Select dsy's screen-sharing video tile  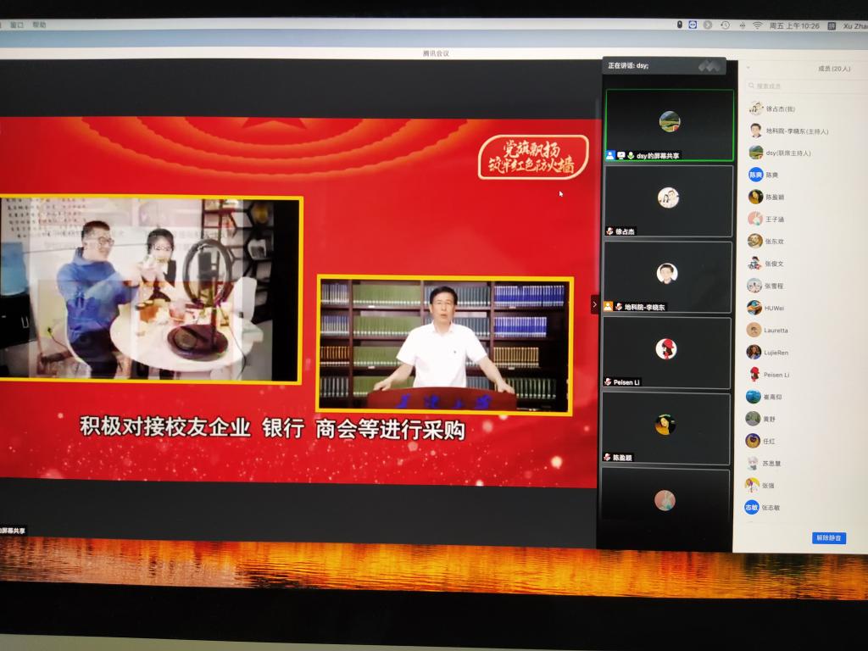669,124
